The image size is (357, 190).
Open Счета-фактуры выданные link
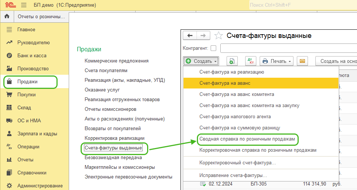(113, 148)
